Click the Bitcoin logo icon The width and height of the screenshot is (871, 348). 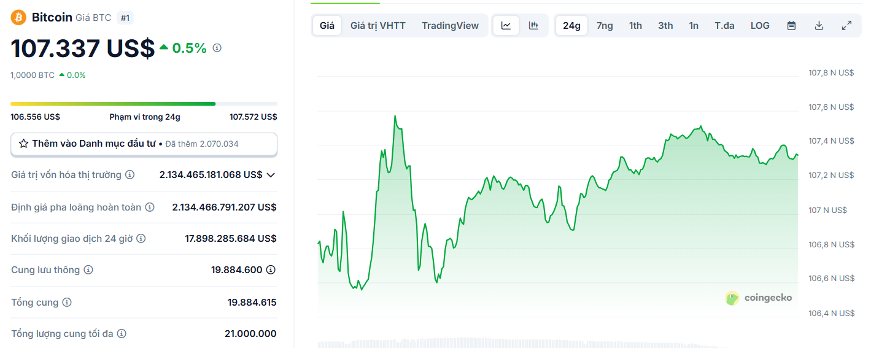coord(18,17)
